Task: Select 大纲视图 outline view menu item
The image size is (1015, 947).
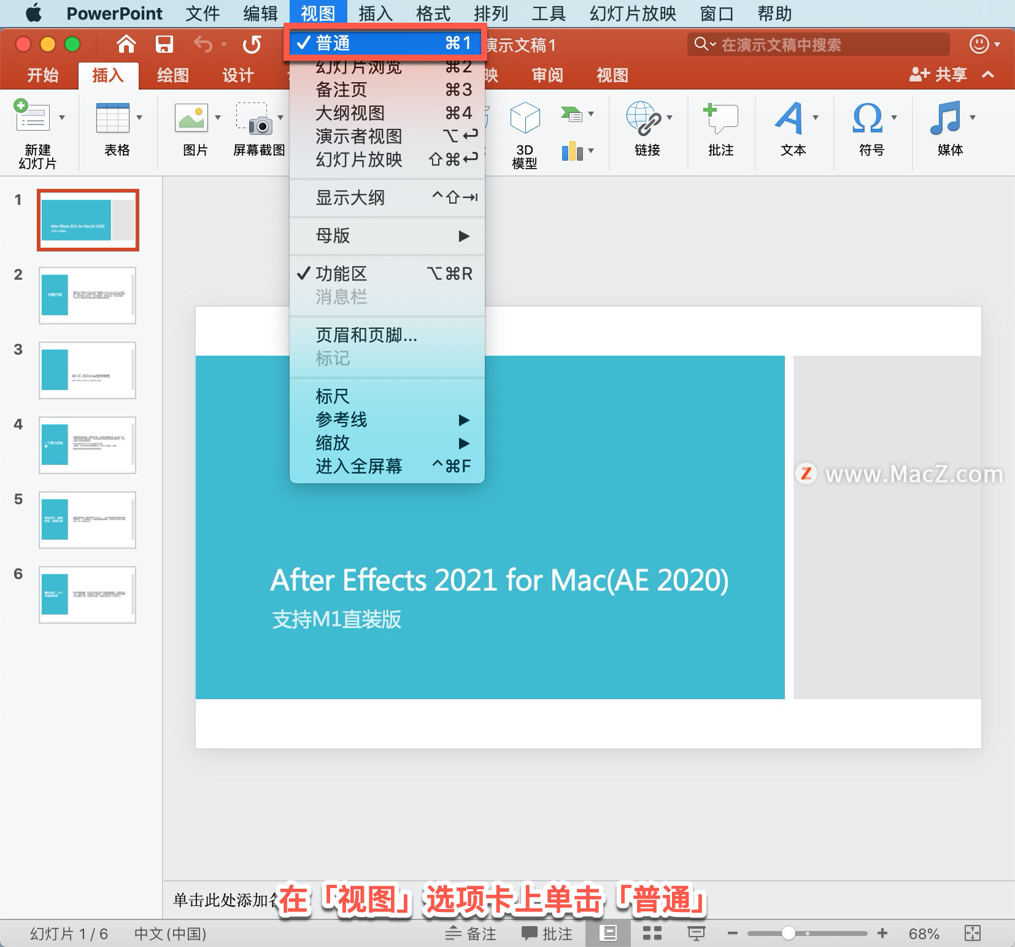Action: (387, 113)
